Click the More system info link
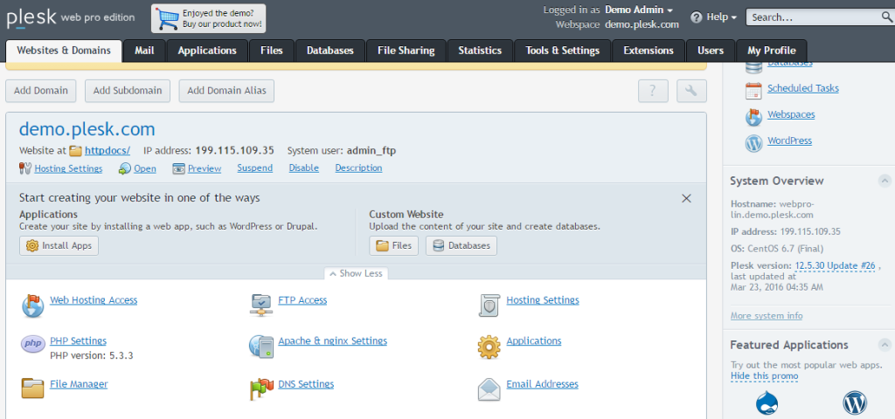The height and width of the screenshot is (419, 895). 767,316
